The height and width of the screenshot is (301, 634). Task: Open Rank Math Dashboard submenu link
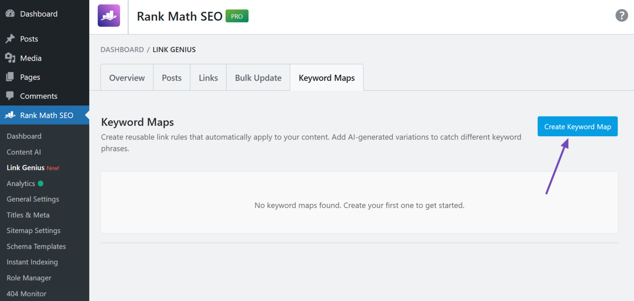[x=24, y=136]
